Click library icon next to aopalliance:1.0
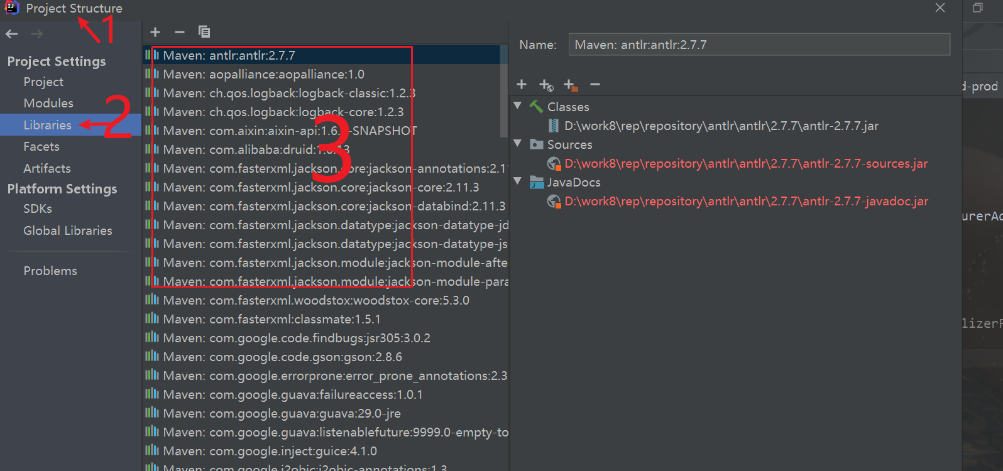Screen dimensions: 1003x471 tap(152, 74)
